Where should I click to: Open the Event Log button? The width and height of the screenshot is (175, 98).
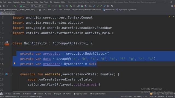pyautogui.click(x=155, y=94)
